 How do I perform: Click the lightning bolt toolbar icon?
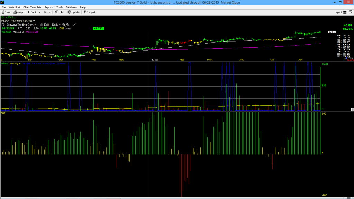[x=56, y=12]
